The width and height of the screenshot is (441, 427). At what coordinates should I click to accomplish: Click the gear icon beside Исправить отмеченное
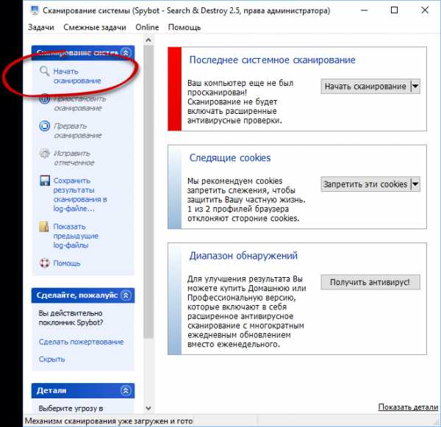click(44, 154)
